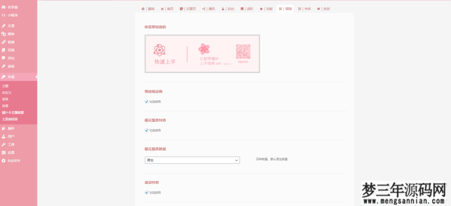Click the star icon of the 功能 tab

coord(261,9)
